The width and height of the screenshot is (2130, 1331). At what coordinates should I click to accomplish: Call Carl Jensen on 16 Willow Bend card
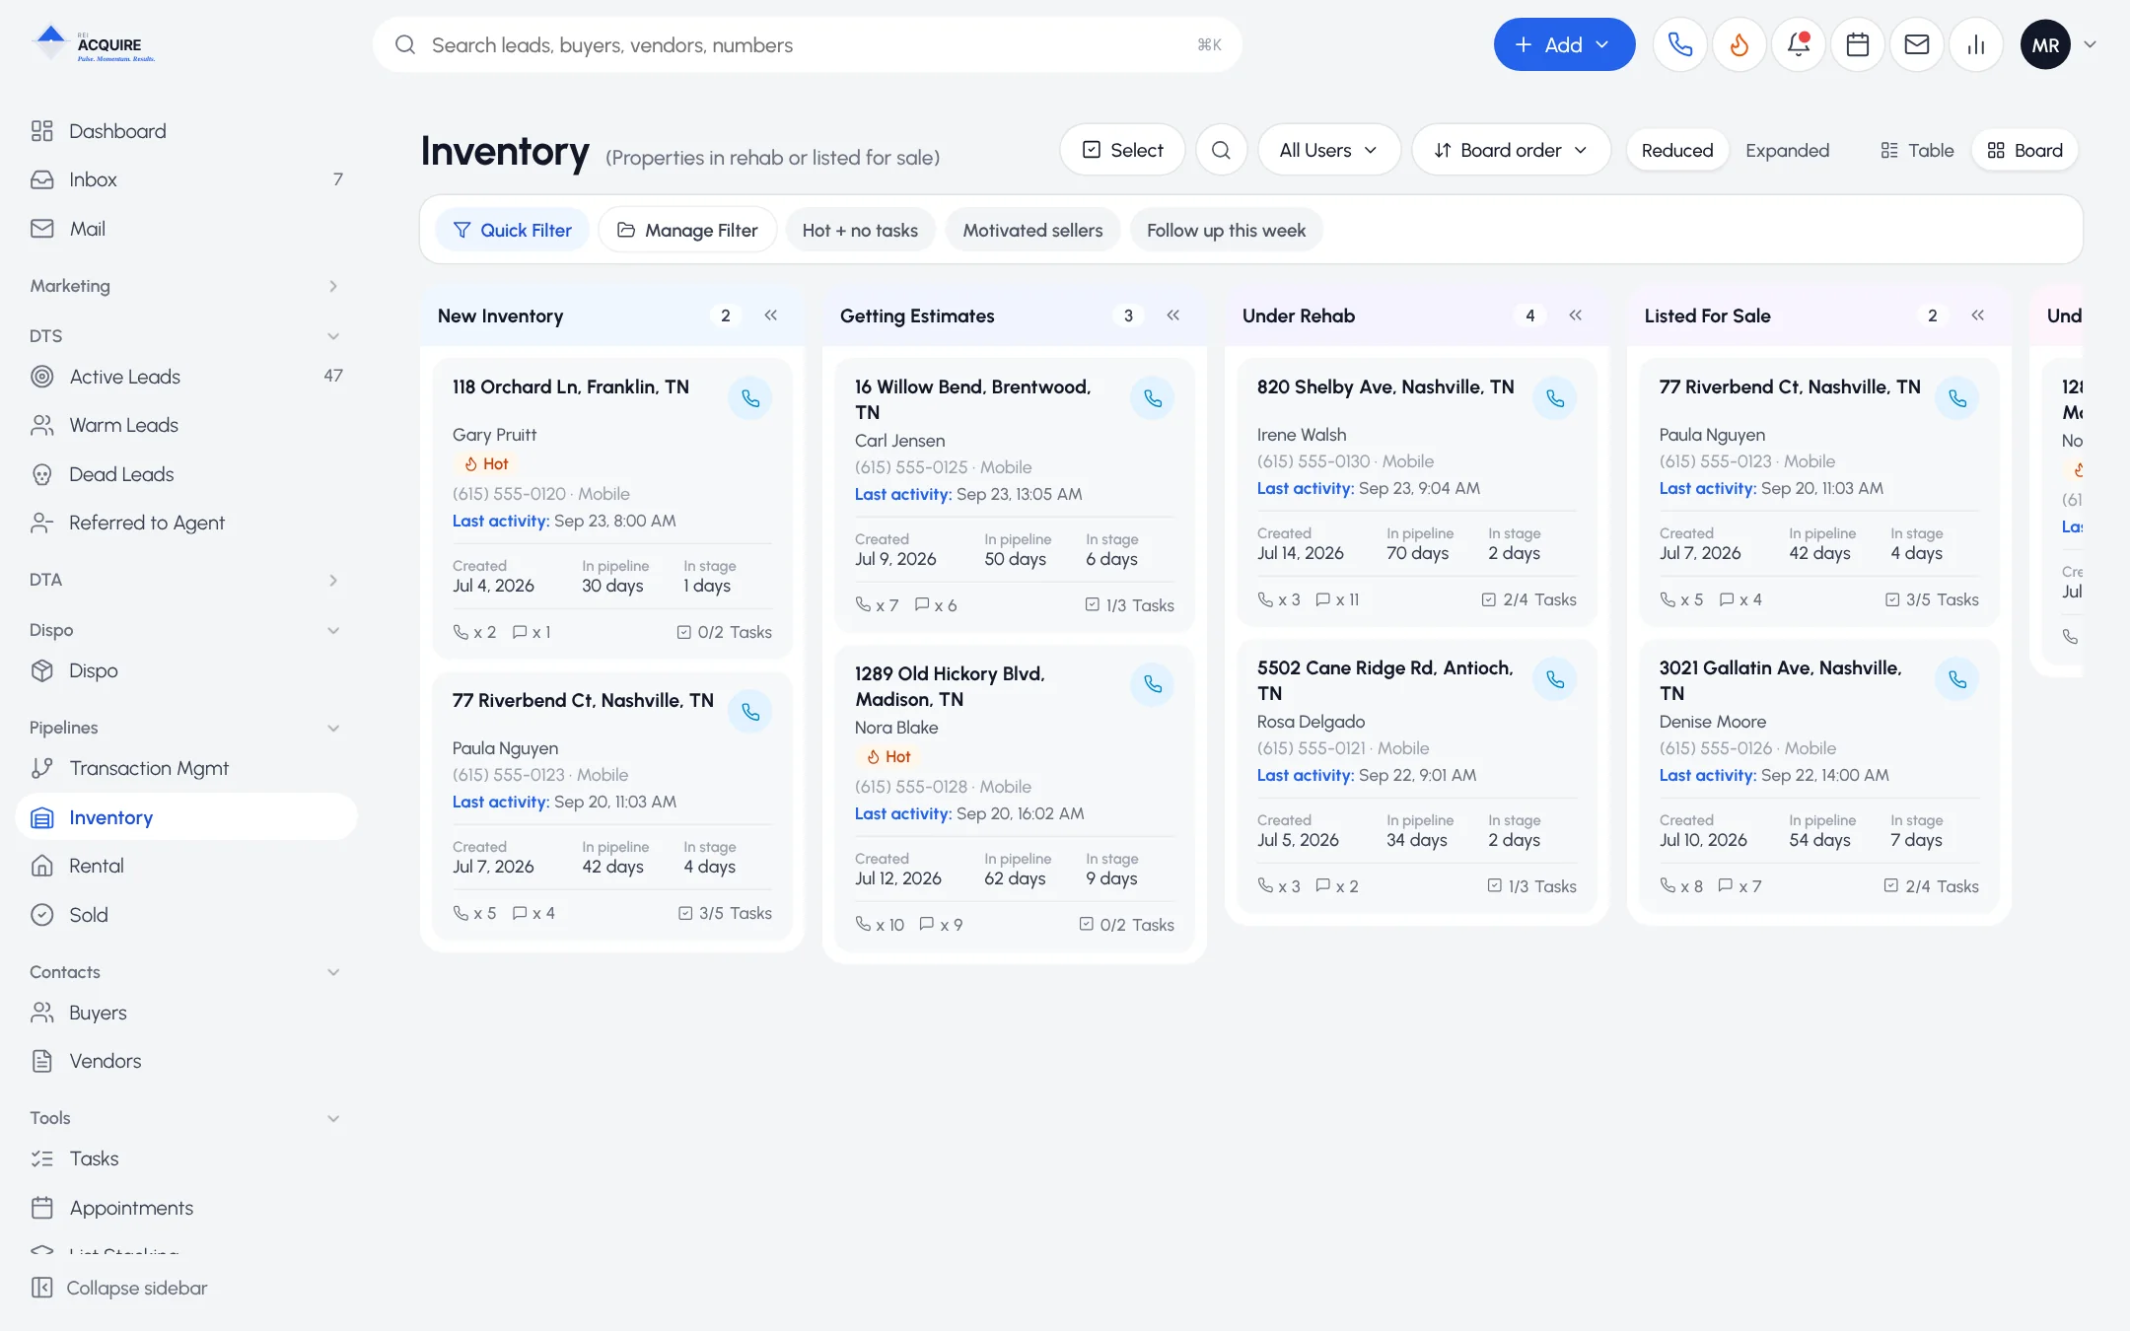[x=1153, y=398]
